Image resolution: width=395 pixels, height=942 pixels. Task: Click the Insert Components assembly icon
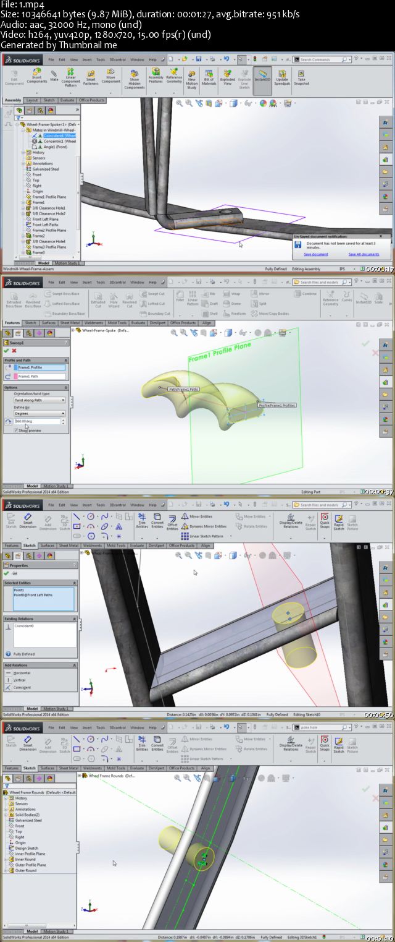coord(36,77)
